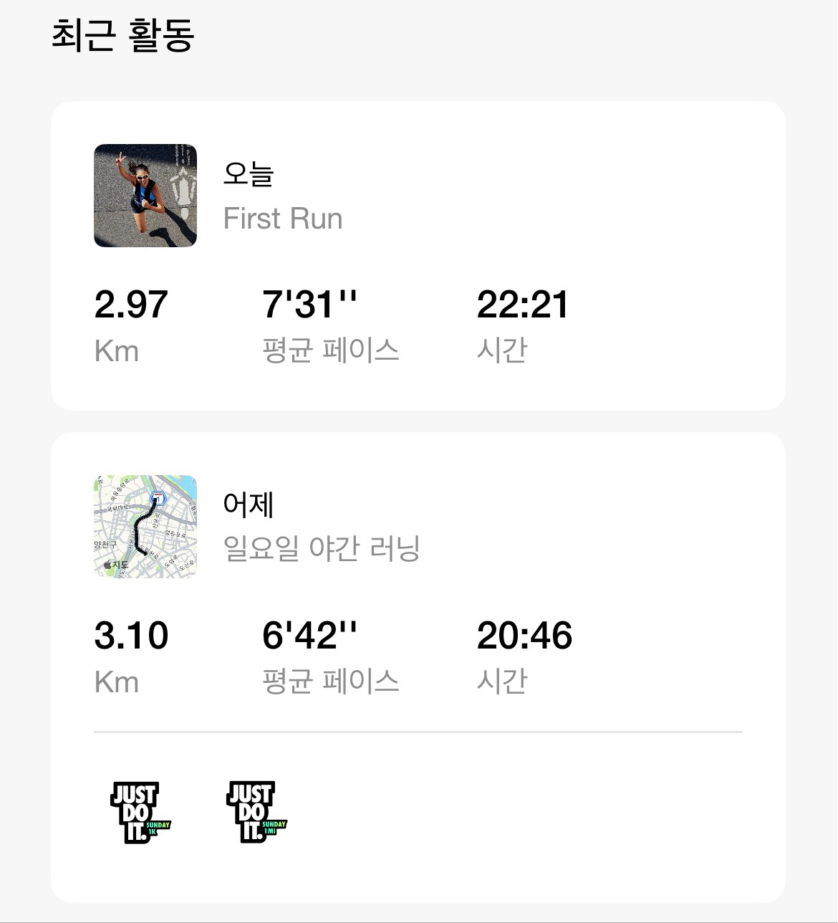This screenshot has width=838, height=923.
Task: Tap the Just Do It Sunday 1K badge
Action: [140, 813]
